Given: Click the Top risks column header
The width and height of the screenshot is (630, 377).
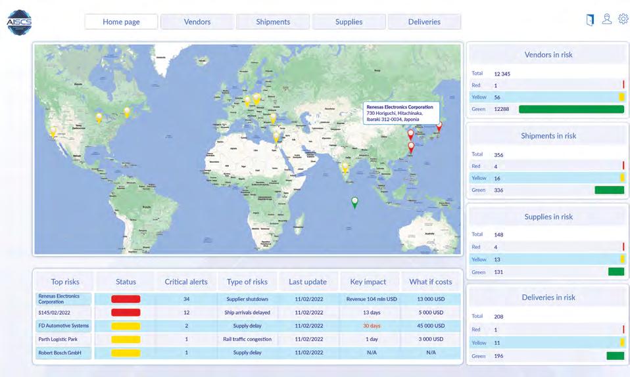Looking at the screenshot, I should [64, 282].
